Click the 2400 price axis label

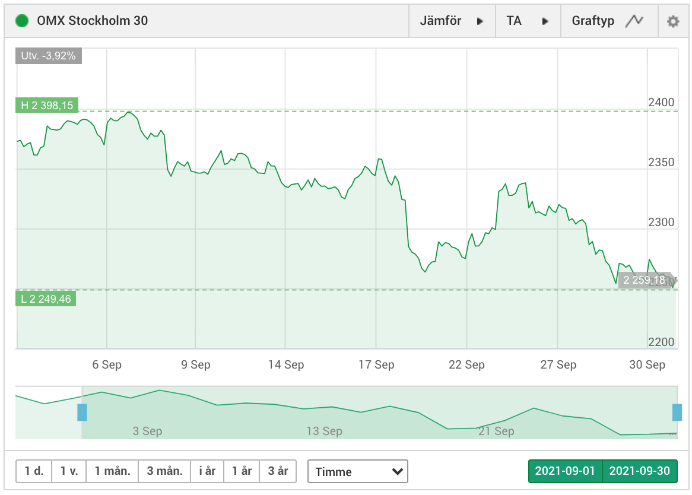coord(661,102)
